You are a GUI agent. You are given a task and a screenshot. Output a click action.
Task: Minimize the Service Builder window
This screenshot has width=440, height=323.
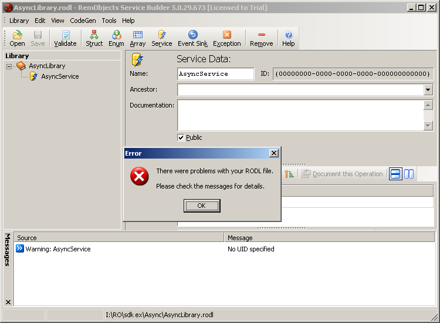[411, 8]
